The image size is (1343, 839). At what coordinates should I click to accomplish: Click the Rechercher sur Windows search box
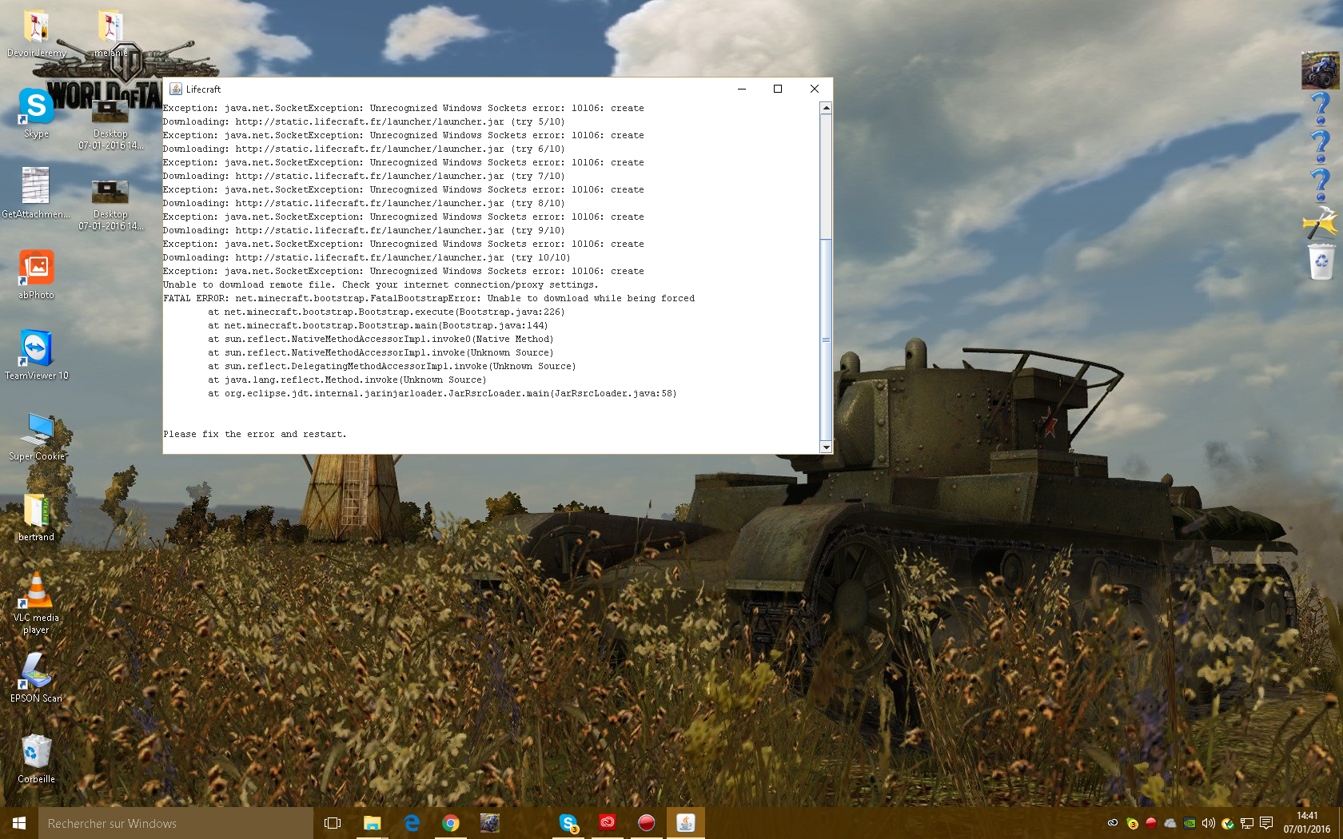176,823
